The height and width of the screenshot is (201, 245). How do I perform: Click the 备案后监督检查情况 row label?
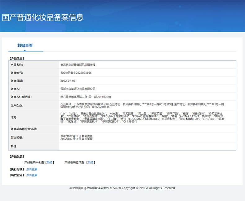click(24, 129)
